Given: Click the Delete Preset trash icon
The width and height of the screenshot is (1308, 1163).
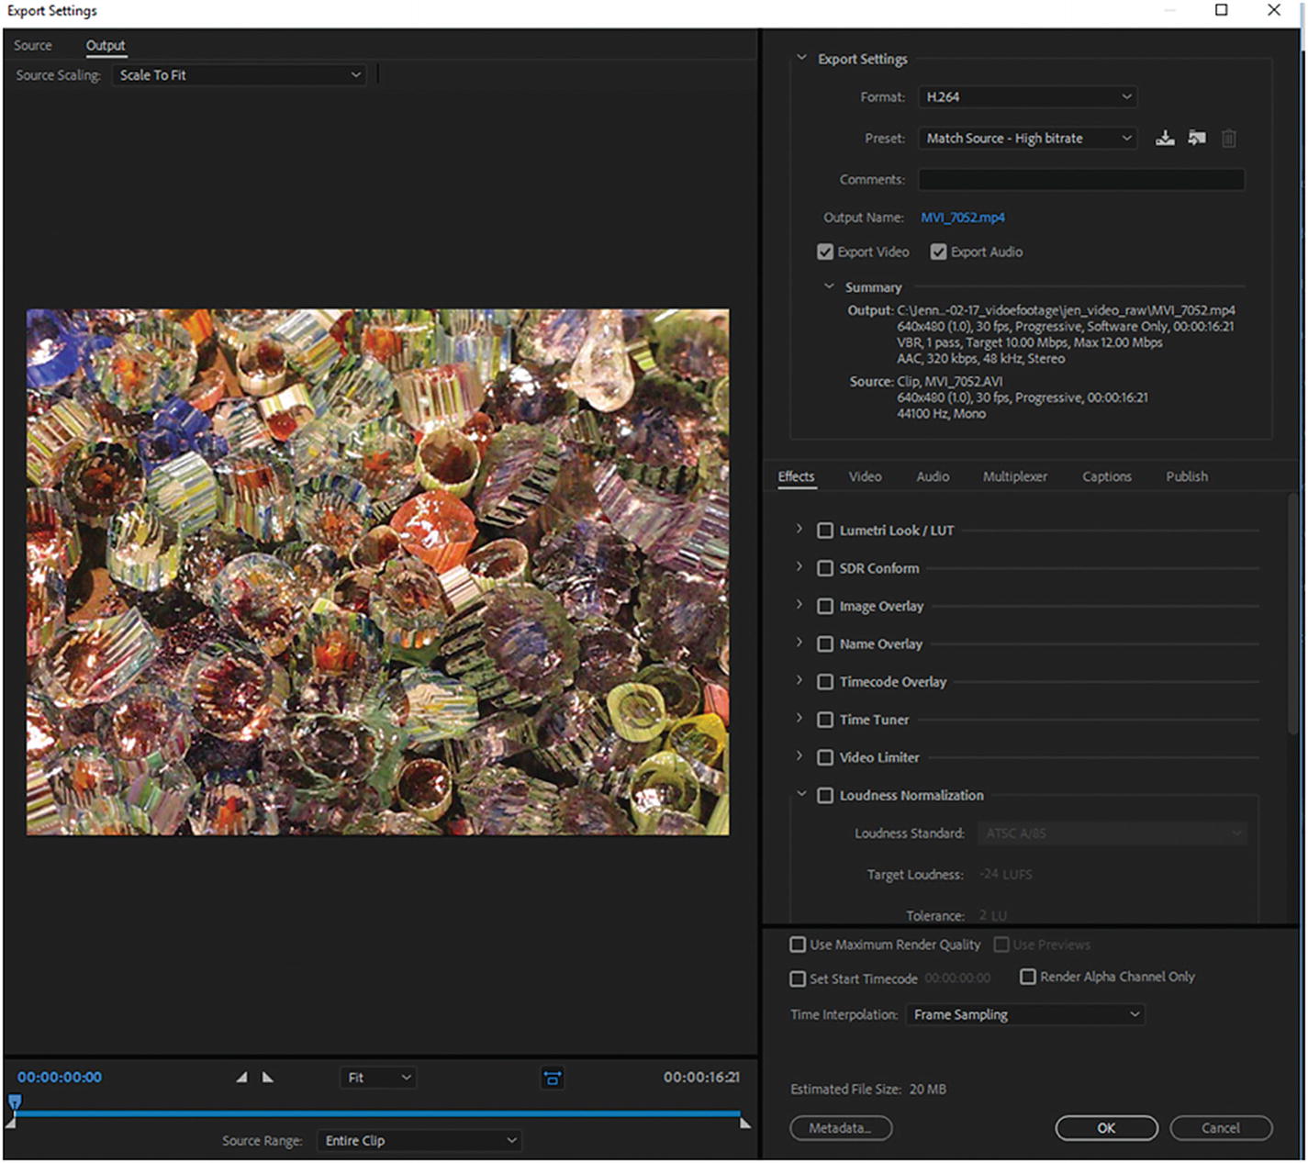Looking at the screenshot, I should (x=1229, y=139).
